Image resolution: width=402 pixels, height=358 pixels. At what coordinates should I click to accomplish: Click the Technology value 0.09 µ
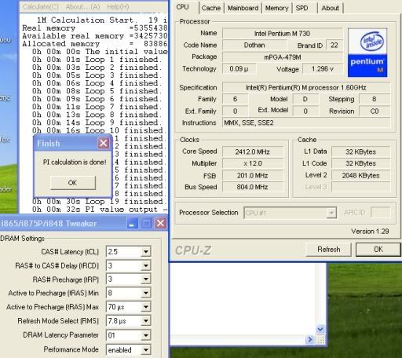tap(239, 69)
